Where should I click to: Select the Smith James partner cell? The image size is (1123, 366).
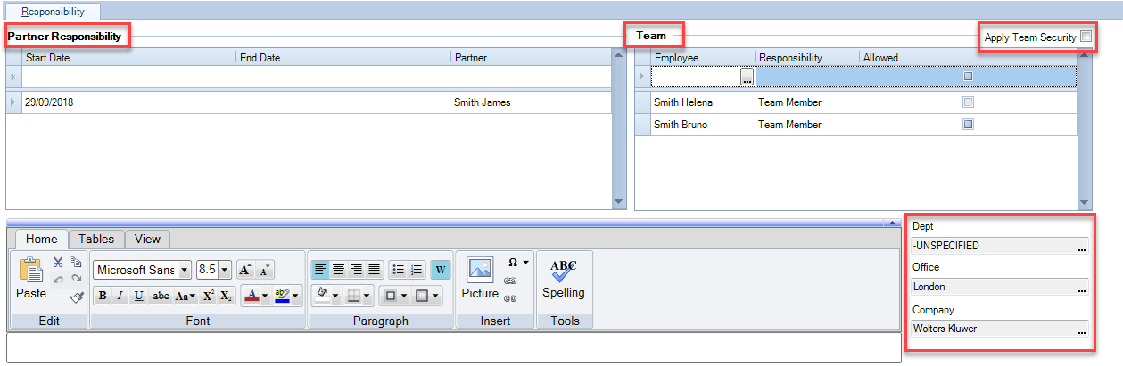click(x=531, y=102)
